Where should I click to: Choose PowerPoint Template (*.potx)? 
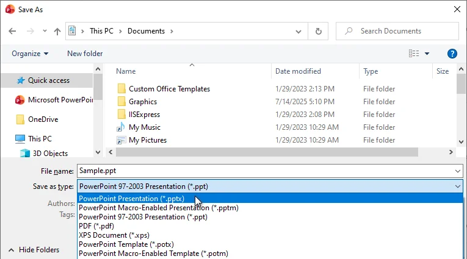270,244
